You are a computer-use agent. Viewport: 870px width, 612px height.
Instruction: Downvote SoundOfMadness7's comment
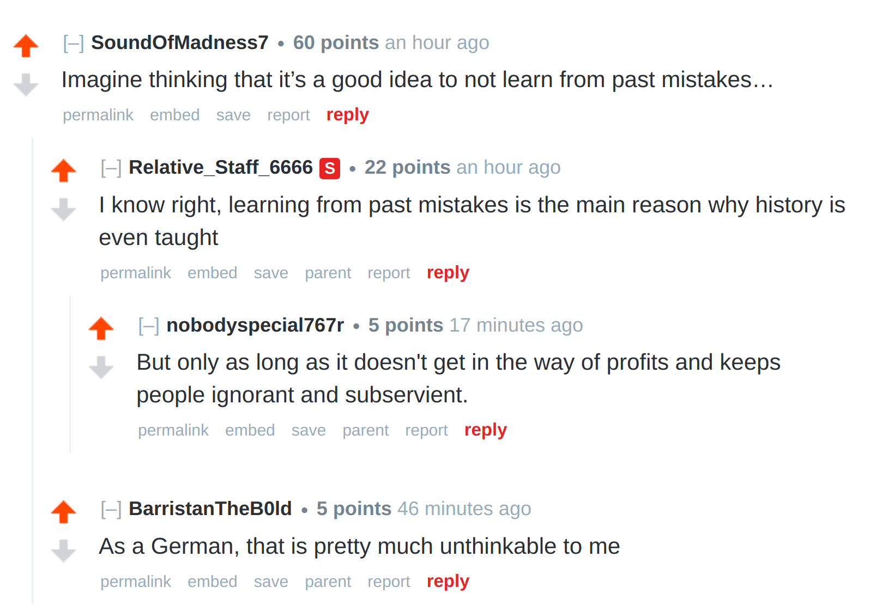pos(26,84)
